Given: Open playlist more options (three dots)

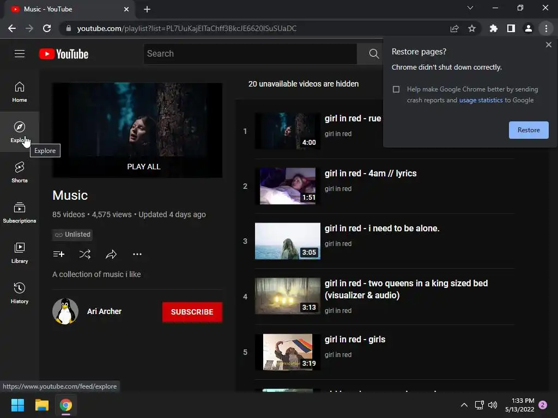Looking at the screenshot, I should (137, 254).
